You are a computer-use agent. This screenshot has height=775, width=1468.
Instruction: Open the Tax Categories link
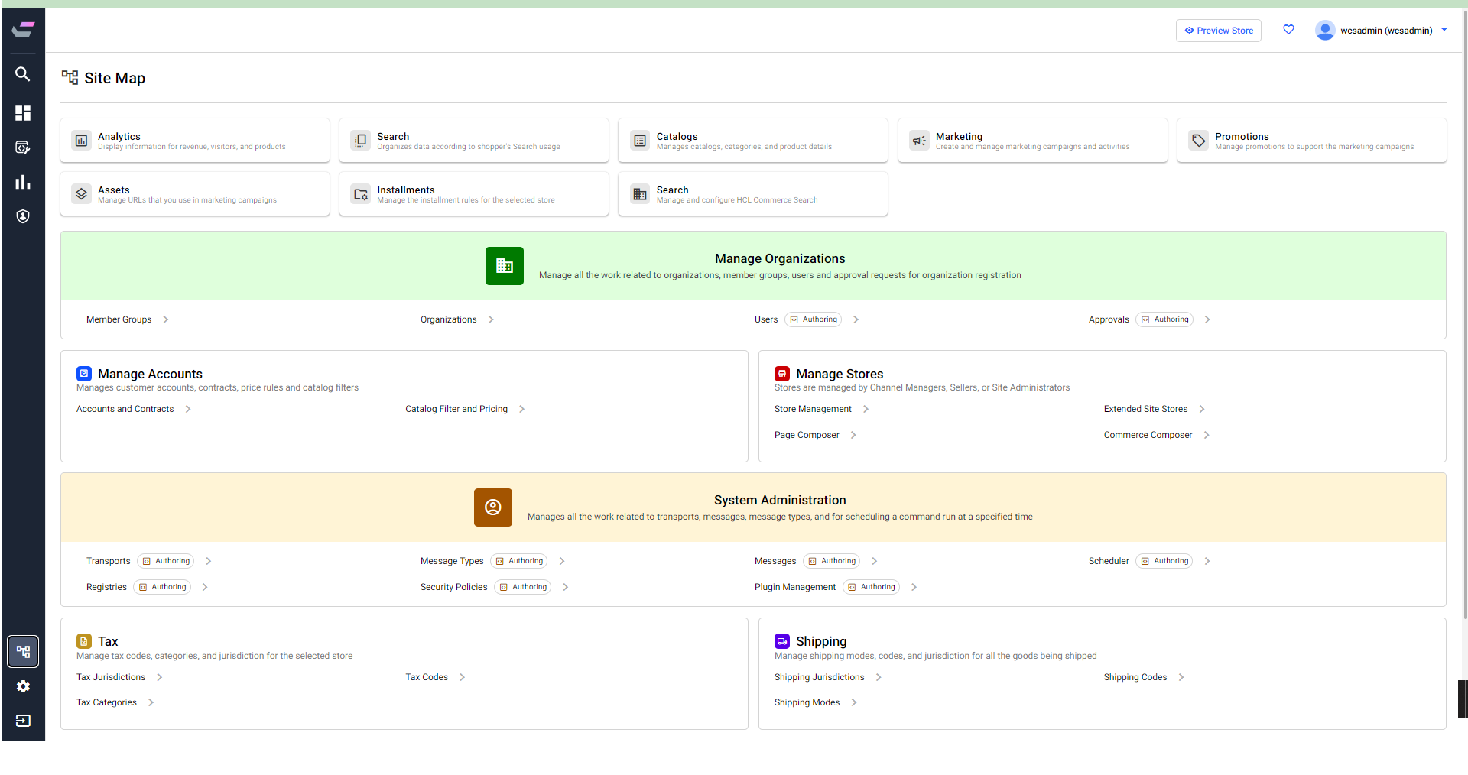106,702
